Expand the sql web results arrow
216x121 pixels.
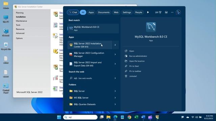point(115,78)
